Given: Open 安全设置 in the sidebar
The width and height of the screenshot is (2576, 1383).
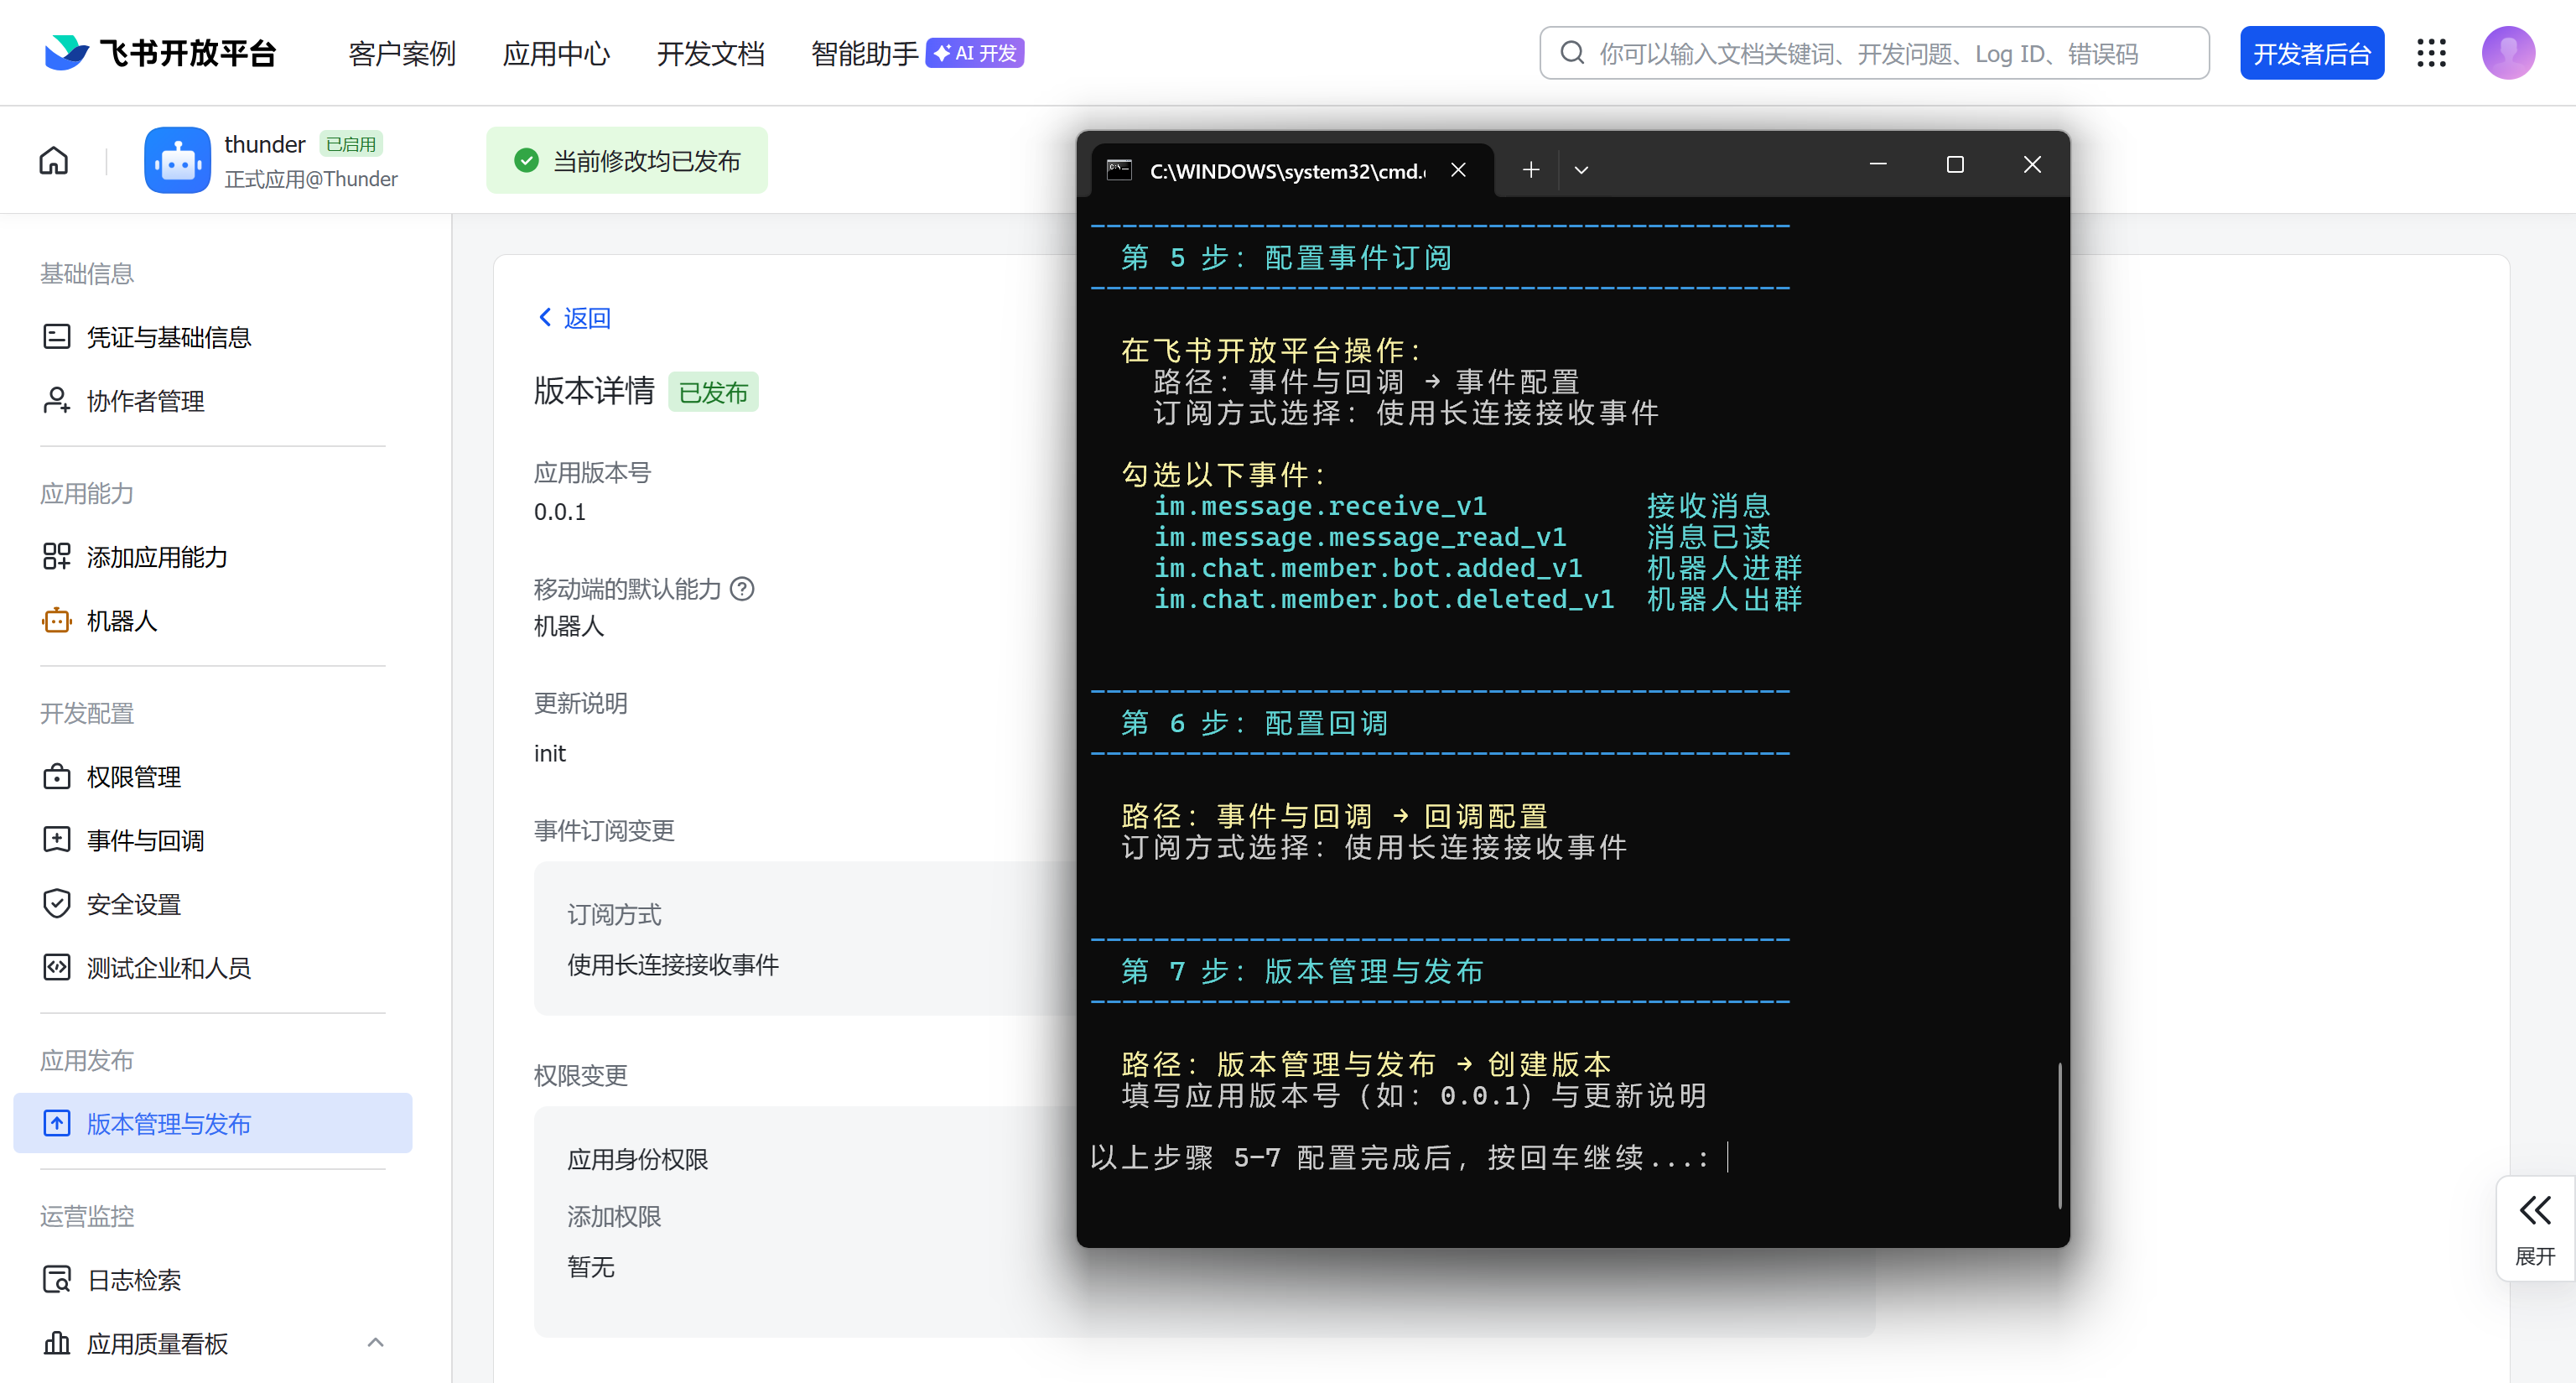Looking at the screenshot, I should tap(133, 904).
